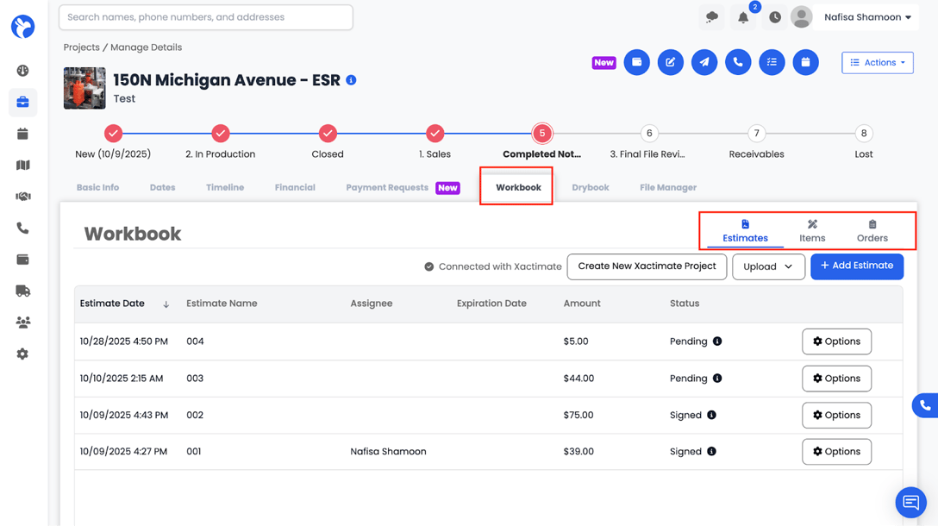Show status info for estimate 004
The width and height of the screenshot is (938, 526).
pos(717,341)
